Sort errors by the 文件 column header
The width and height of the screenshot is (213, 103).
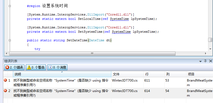[128, 74]
